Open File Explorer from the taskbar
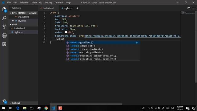The height and width of the screenshot is (111, 197). (x=25, y=108)
